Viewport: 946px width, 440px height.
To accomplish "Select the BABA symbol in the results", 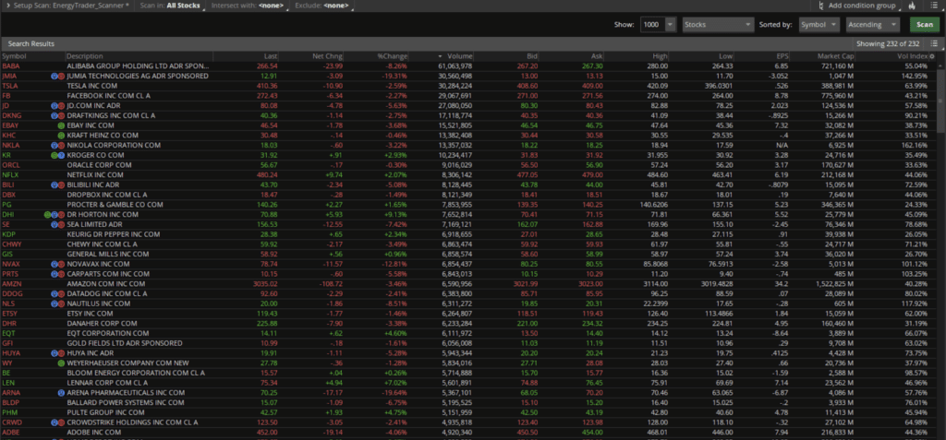I will click(x=10, y=66).
